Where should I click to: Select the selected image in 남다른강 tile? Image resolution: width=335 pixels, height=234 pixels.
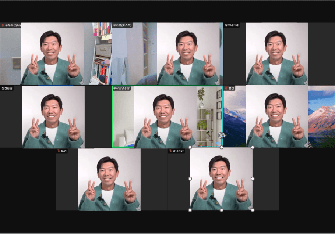click(x=221, y=179)
